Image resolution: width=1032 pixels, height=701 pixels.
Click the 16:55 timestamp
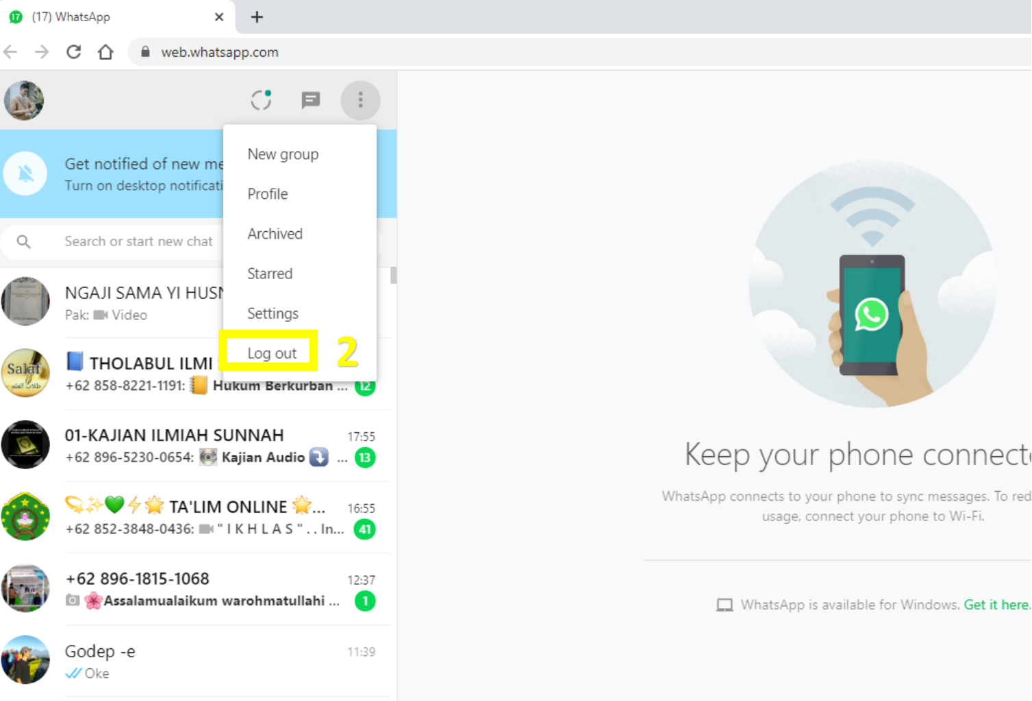361,508
